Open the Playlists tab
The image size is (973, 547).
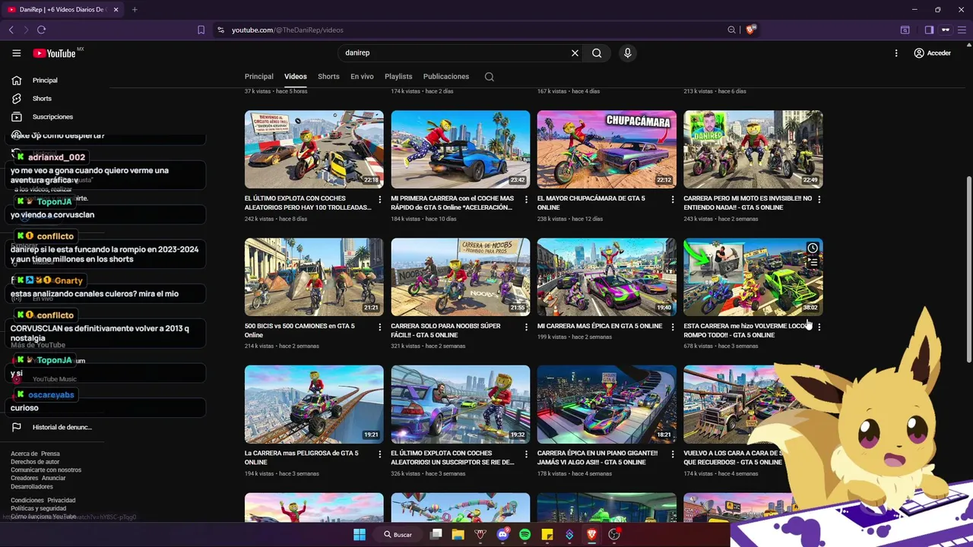(x=398, y=77)
